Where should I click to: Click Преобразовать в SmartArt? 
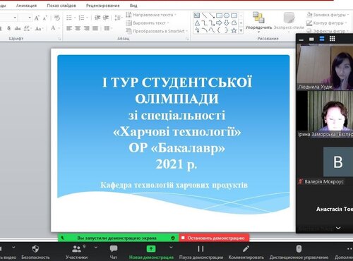tap(157, 31)
